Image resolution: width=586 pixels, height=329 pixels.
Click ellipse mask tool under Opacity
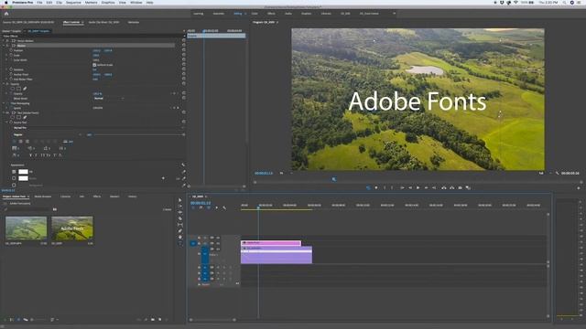tap(13, 89)
